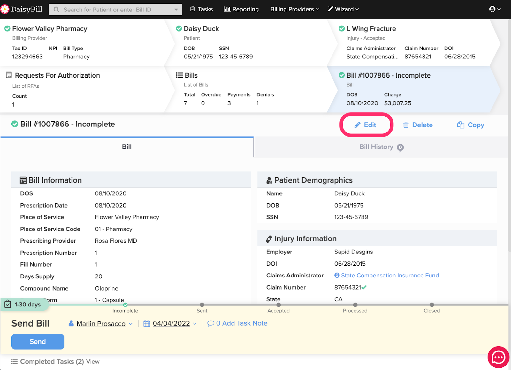Click Add Task Note
Image resolution: width=511 pixels, height=370 pixels.
pos(237,323)
